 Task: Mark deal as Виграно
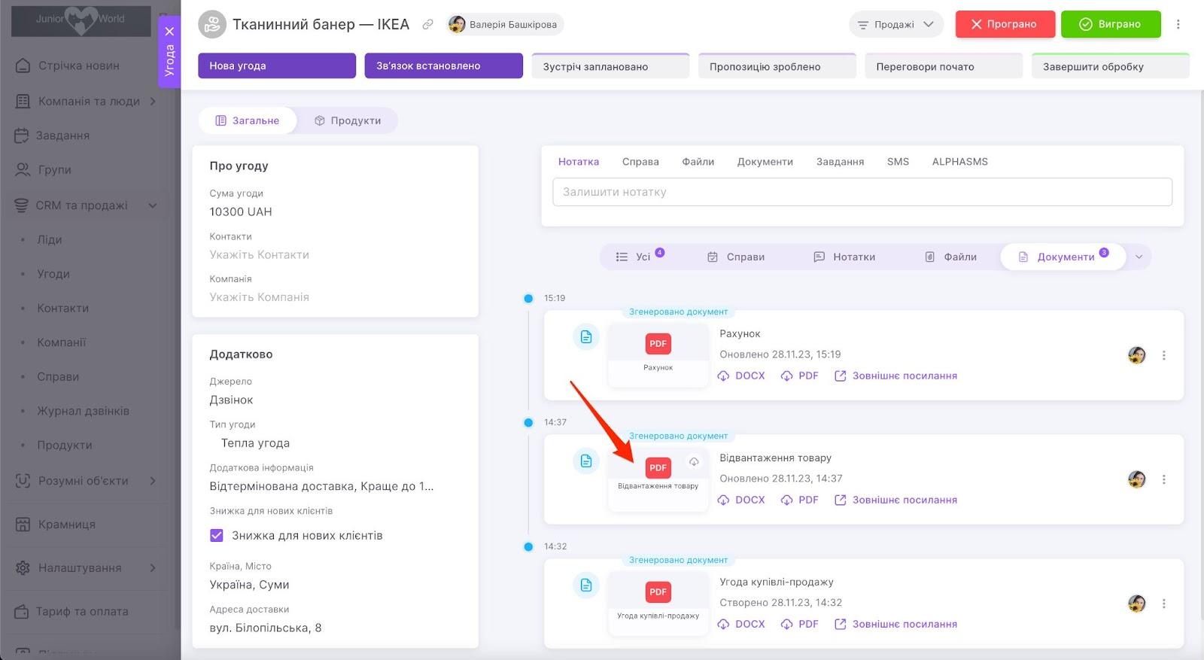point(1111,24)
